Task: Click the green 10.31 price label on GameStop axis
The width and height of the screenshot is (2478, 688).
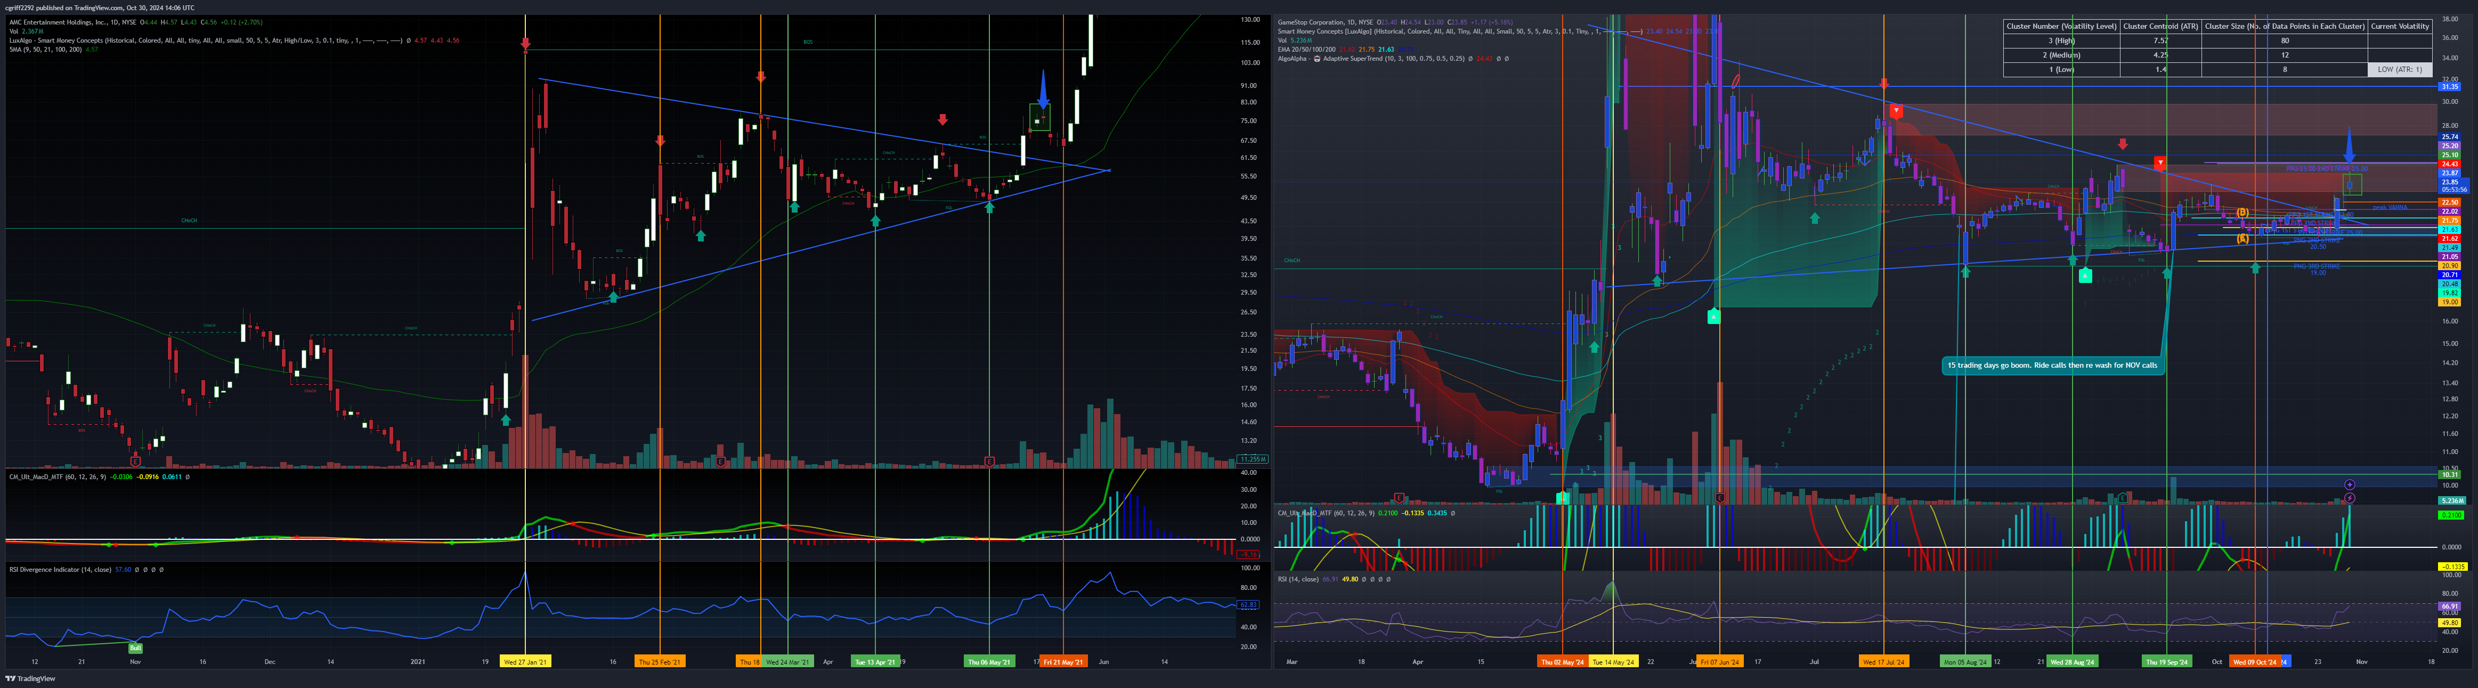Action: (2449, 474)
